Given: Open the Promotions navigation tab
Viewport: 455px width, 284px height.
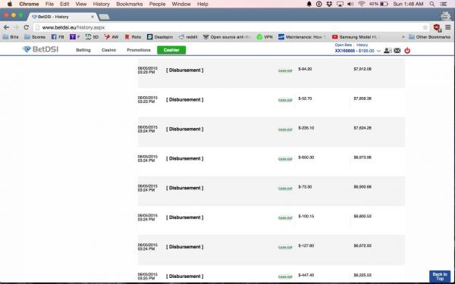Looking at the screenshot, I should click(139, 50).
